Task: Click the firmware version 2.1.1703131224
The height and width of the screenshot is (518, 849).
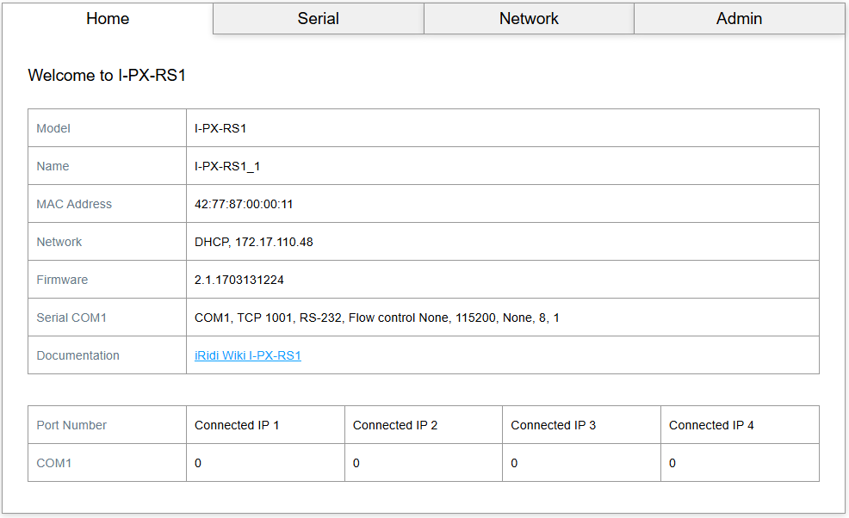Action: coord(239,280)
